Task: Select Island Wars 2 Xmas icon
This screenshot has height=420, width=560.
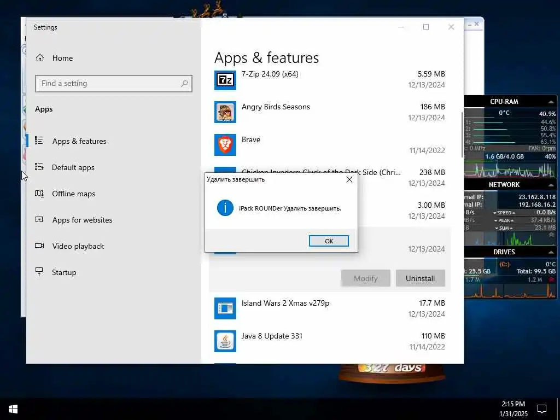Action: pyautogui.click(x=225, y=308)
